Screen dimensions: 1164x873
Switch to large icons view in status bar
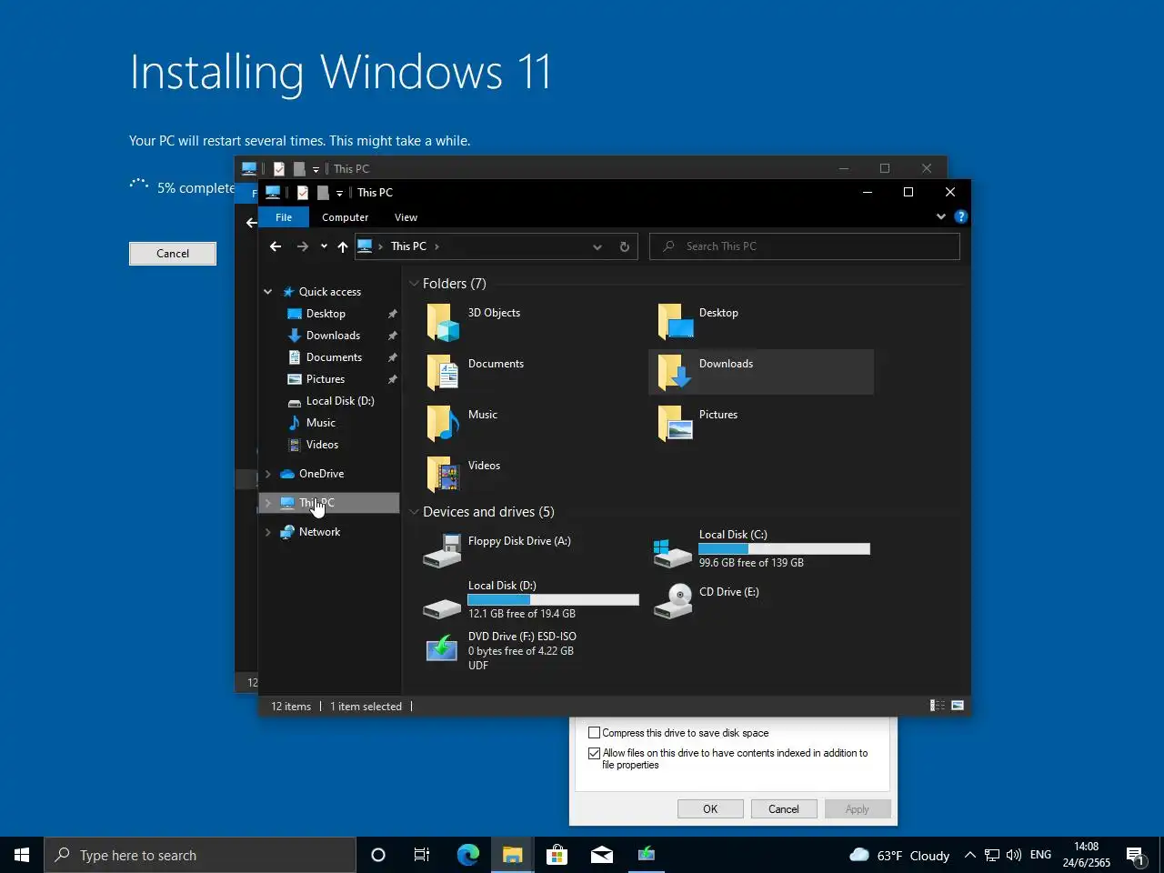pos(958,706)
